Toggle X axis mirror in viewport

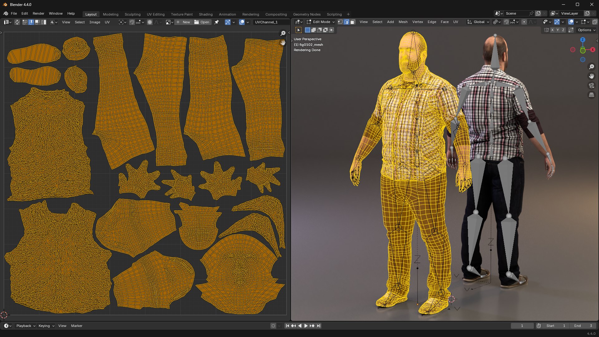[x=552, y=30]
